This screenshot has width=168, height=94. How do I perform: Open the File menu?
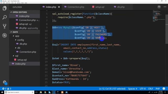click(x=1, y=3)
